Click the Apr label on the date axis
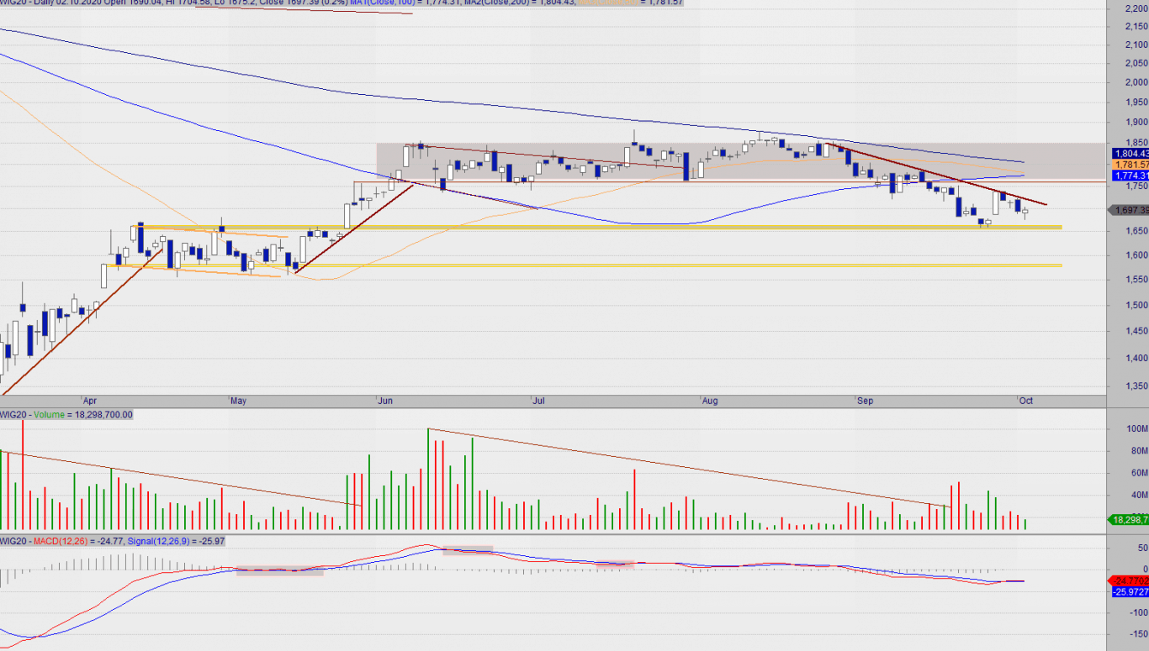This screenshot has width=1149, height=651. click(90, 401)
